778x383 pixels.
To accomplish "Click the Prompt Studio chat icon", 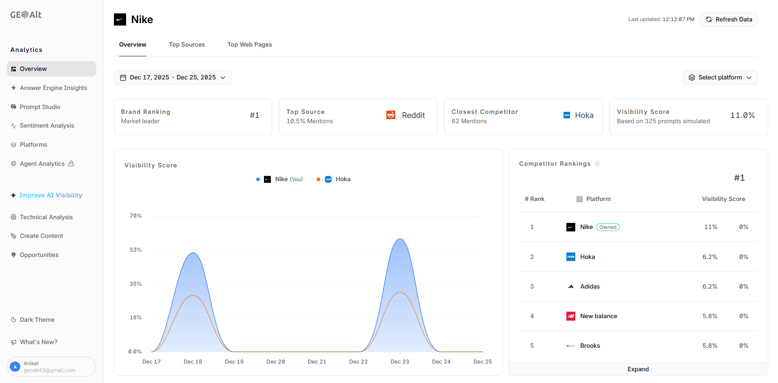I will (13, 107).
